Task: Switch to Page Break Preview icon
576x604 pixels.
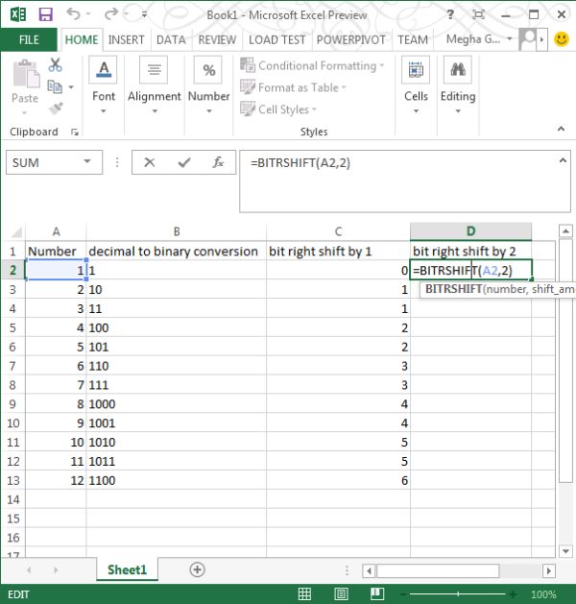Action: 377,594
